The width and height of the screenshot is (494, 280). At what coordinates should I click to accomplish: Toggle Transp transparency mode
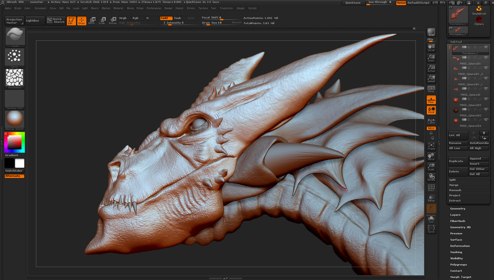(x=431, y=198)
